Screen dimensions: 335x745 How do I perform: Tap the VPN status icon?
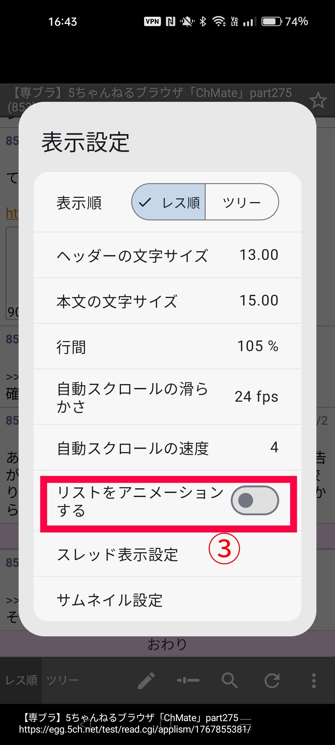152,21
